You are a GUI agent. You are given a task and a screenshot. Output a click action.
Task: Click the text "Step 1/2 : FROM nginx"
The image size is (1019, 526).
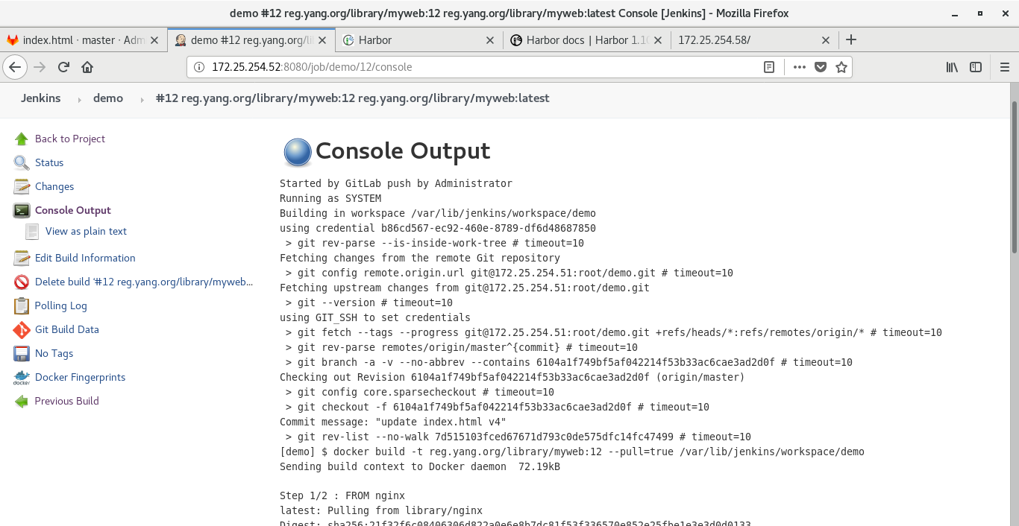point(342,495)
